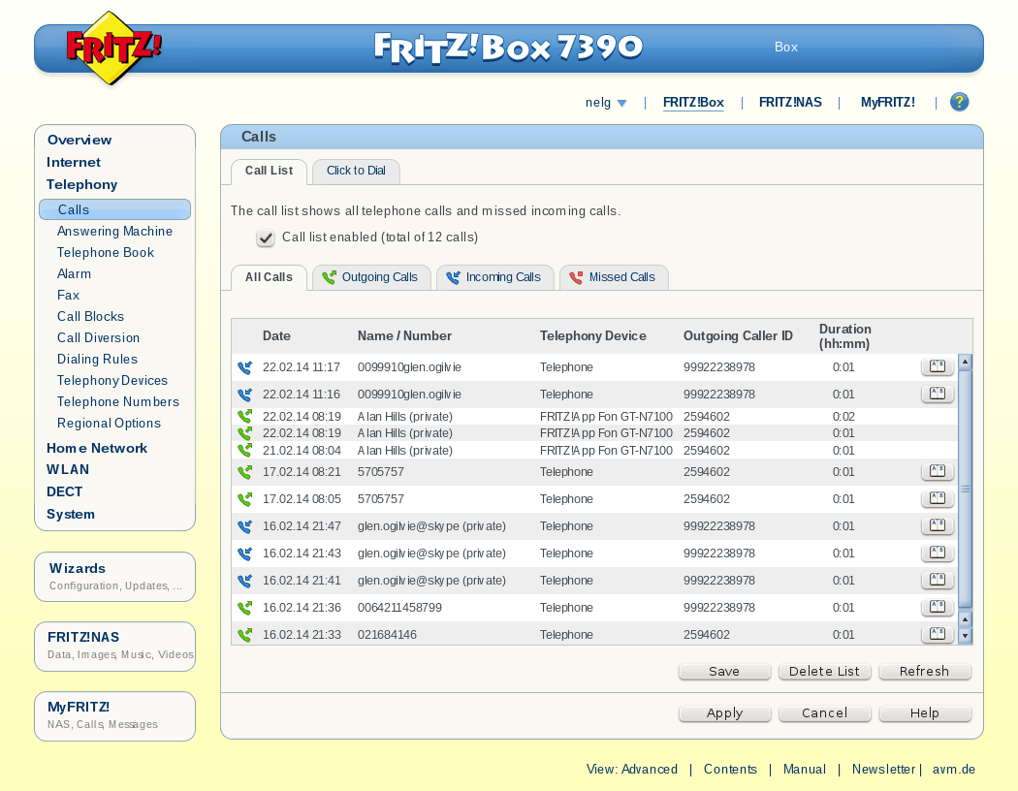Filter by Missed Calls tab
This screenshot has width=1018, height=791.
[614, 277]
